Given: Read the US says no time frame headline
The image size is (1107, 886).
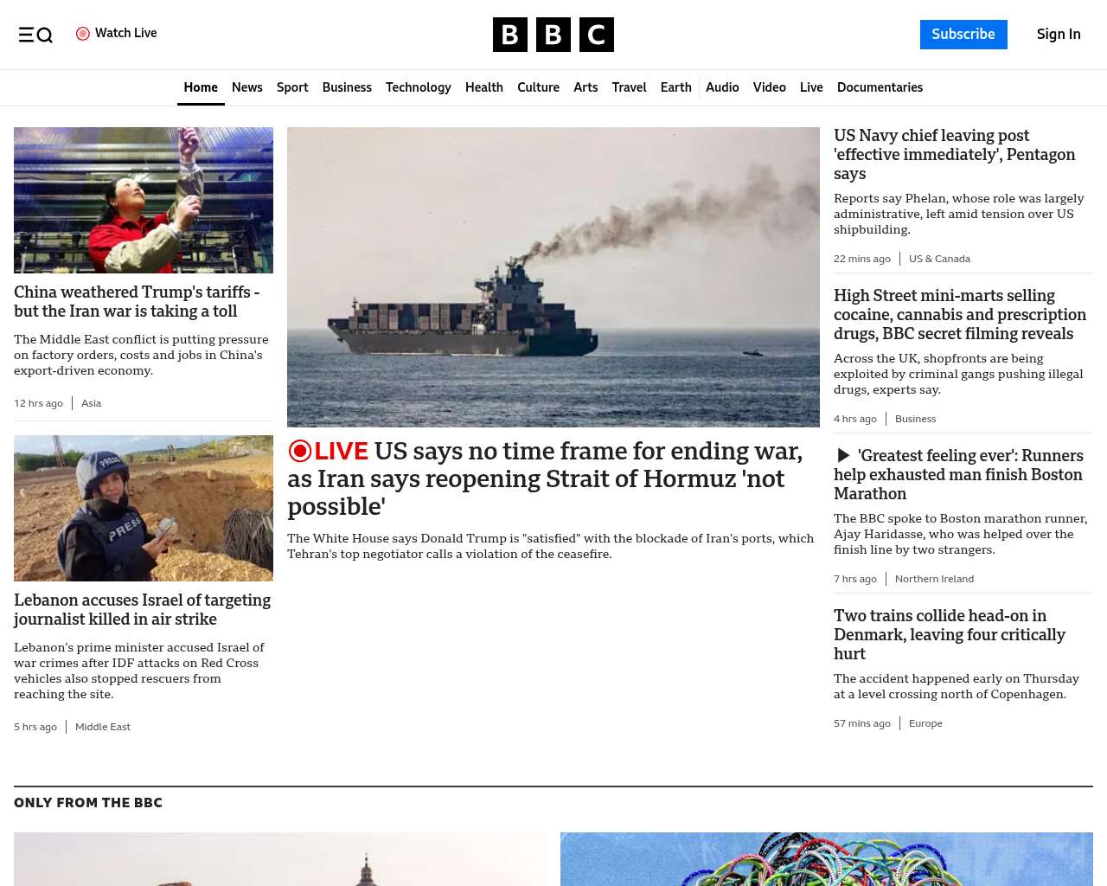Looking at the screenshot, I should (x=545, y=478).
